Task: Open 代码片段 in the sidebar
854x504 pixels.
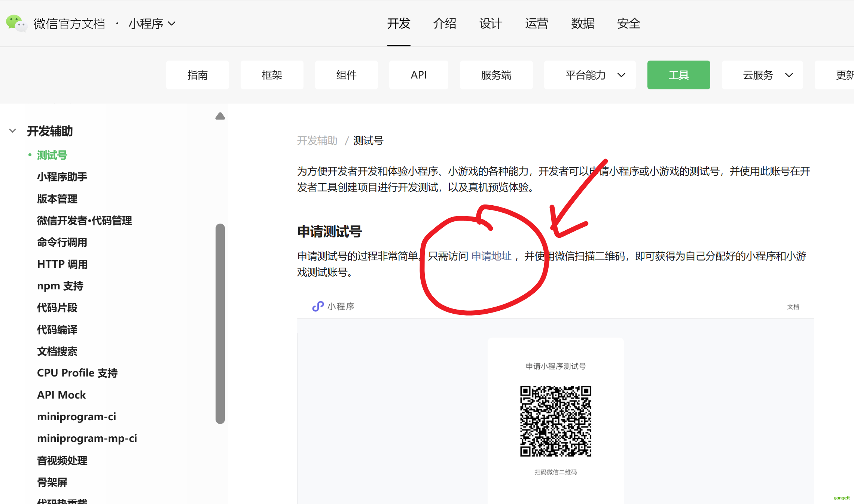Action: (57, 308)
